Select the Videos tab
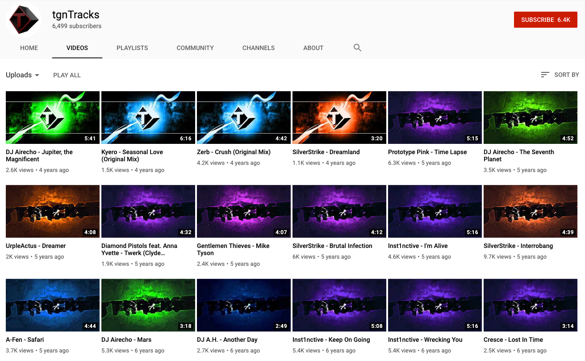This screenshot has width=585, height=361. pyautogui.click(x=77, y=48)
